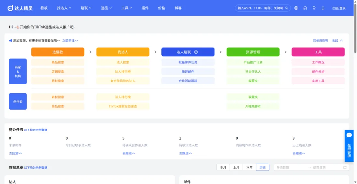Open the 博客 nav item
The height and width of the screenshot is (184, 357).
point(178,8)
